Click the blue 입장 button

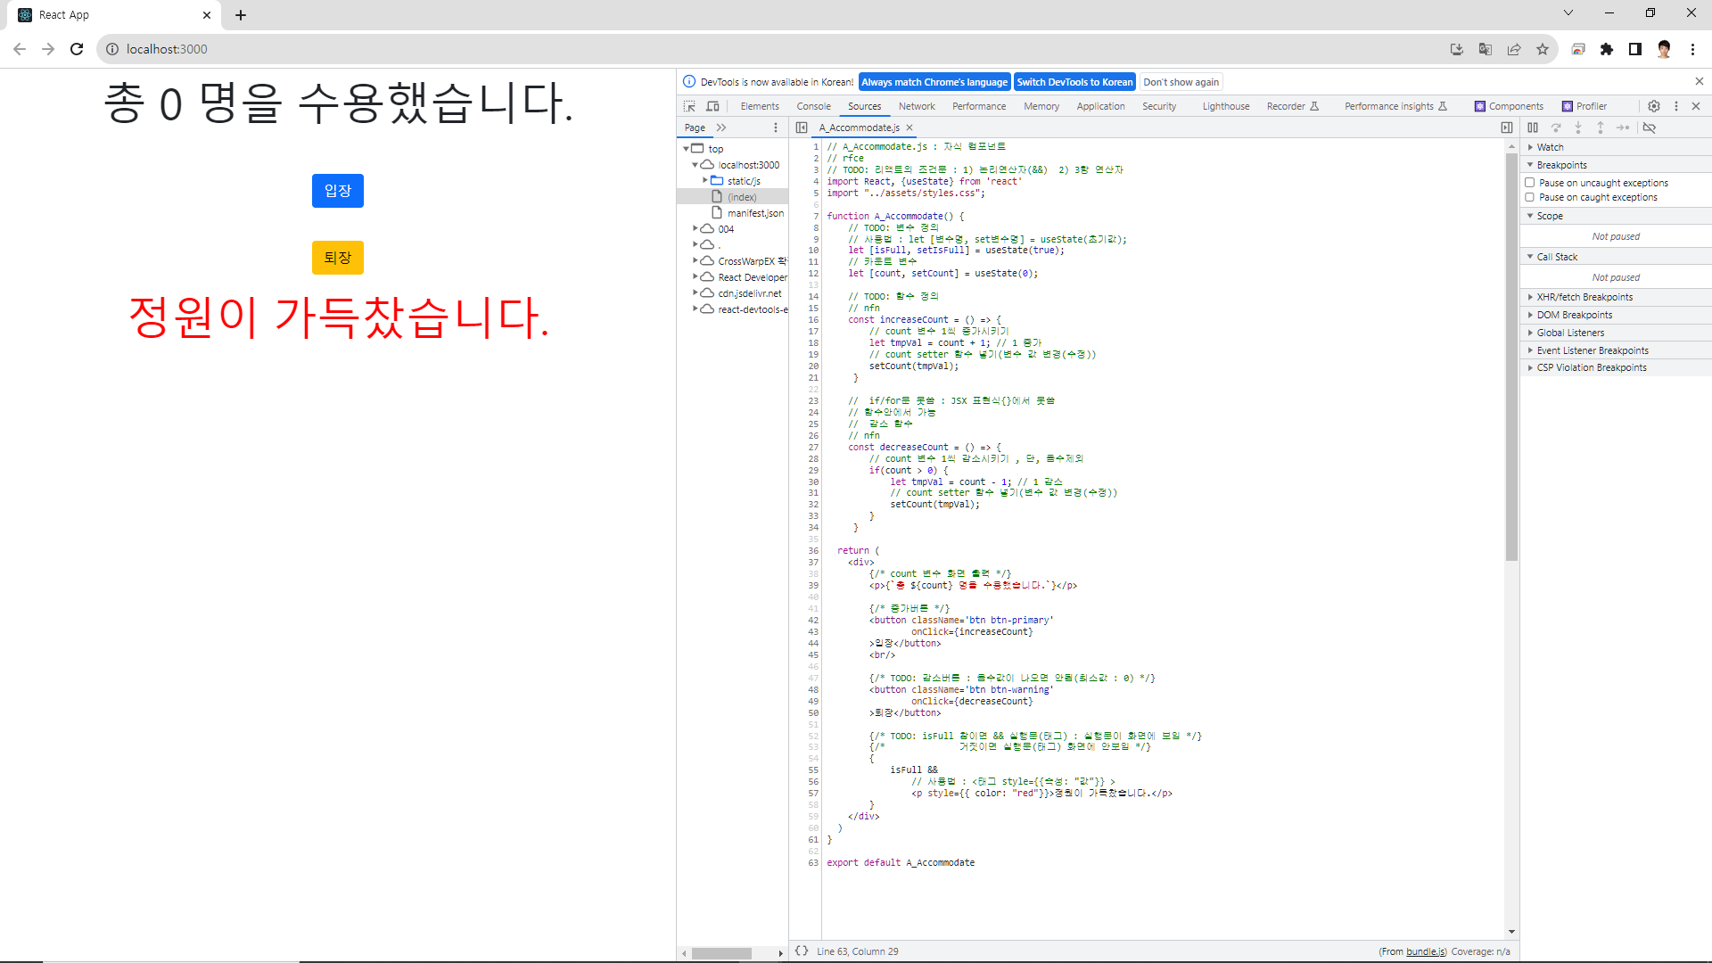(x=337, y=191)
